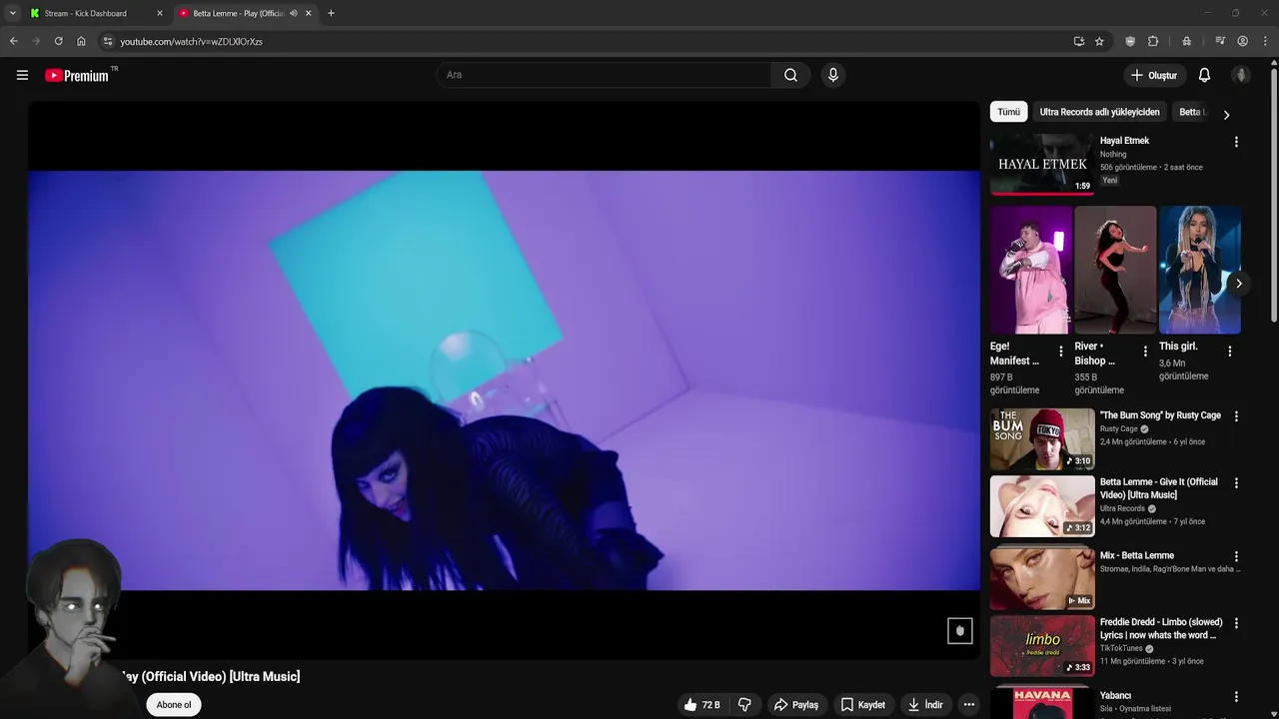1279x719 pixels.
Task: Click the Oluştur create button
Action: pos(1153,75)
